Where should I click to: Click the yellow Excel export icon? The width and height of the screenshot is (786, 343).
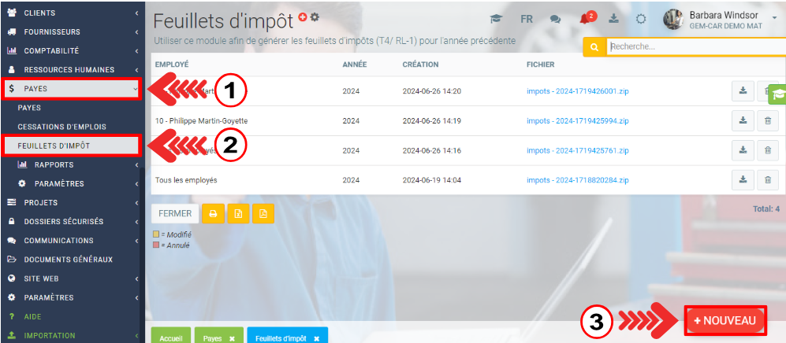click(x=238, y=213)
